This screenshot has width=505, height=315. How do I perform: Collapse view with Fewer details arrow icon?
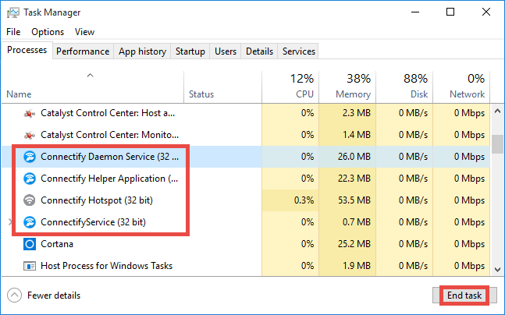coord(14,295)
